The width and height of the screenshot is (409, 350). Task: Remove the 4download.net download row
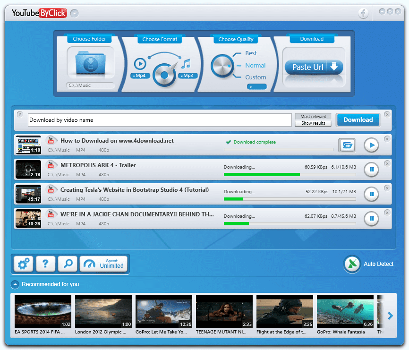coord(387,139)
